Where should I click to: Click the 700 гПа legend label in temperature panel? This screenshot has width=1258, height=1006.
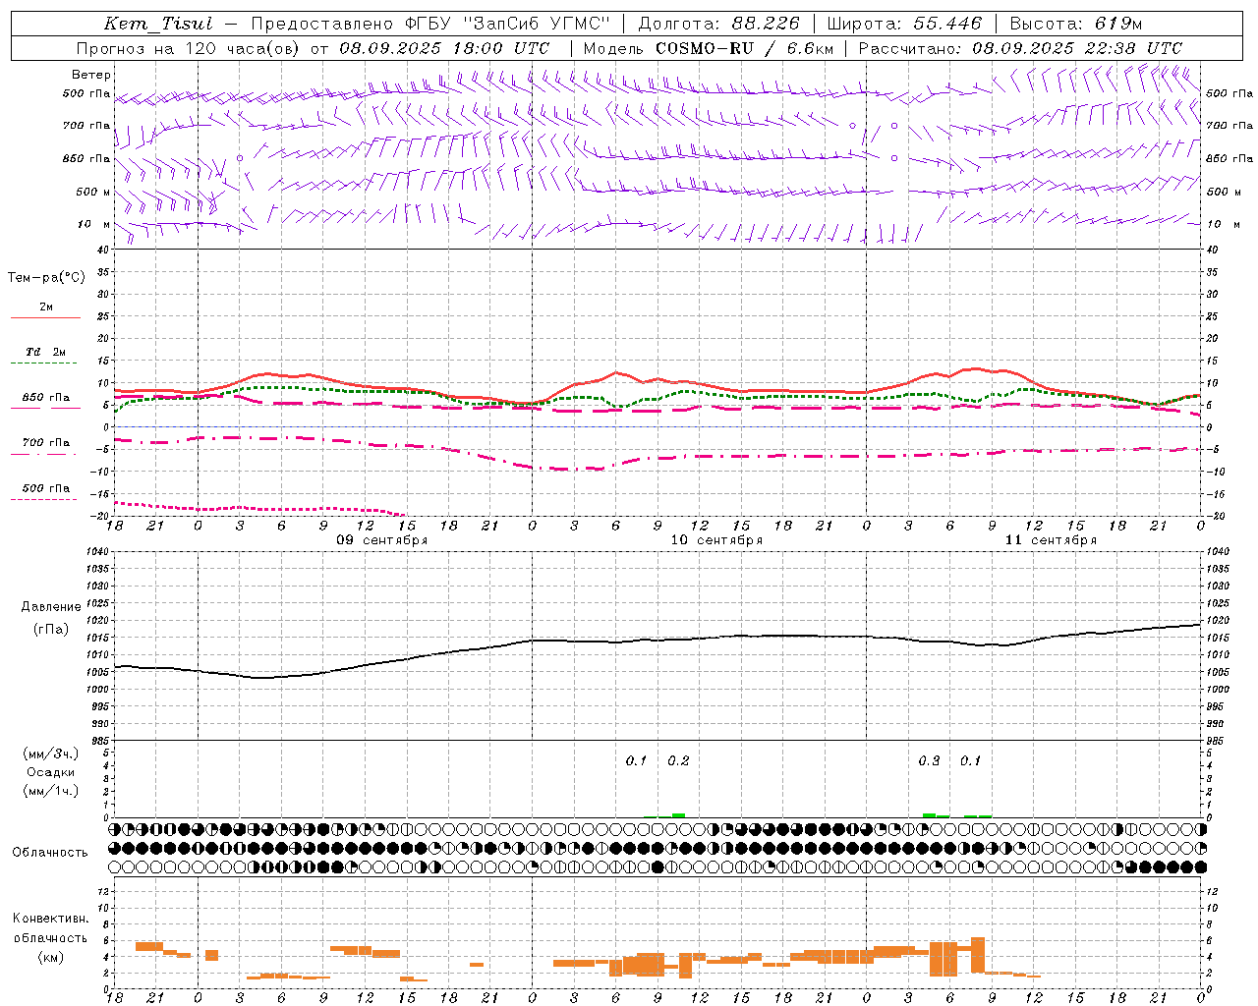pos(45,443)
